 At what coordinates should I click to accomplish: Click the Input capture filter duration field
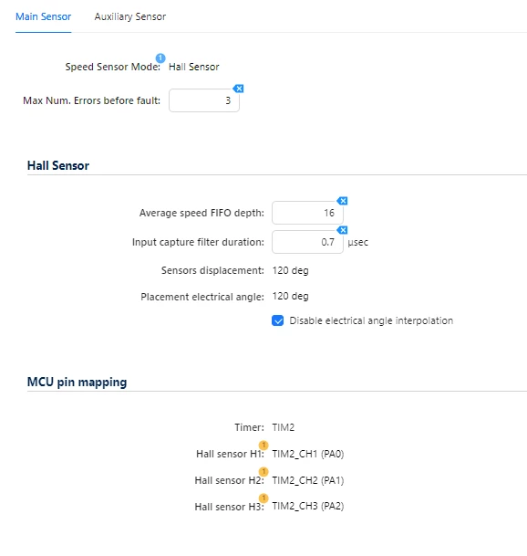coord(307,242)
